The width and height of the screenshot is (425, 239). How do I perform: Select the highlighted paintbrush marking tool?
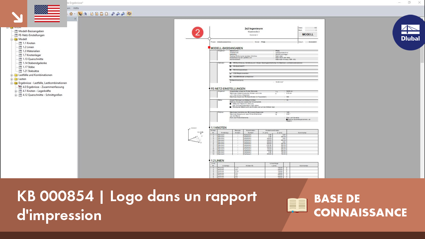pyautogui.click(x=80, y=14)
